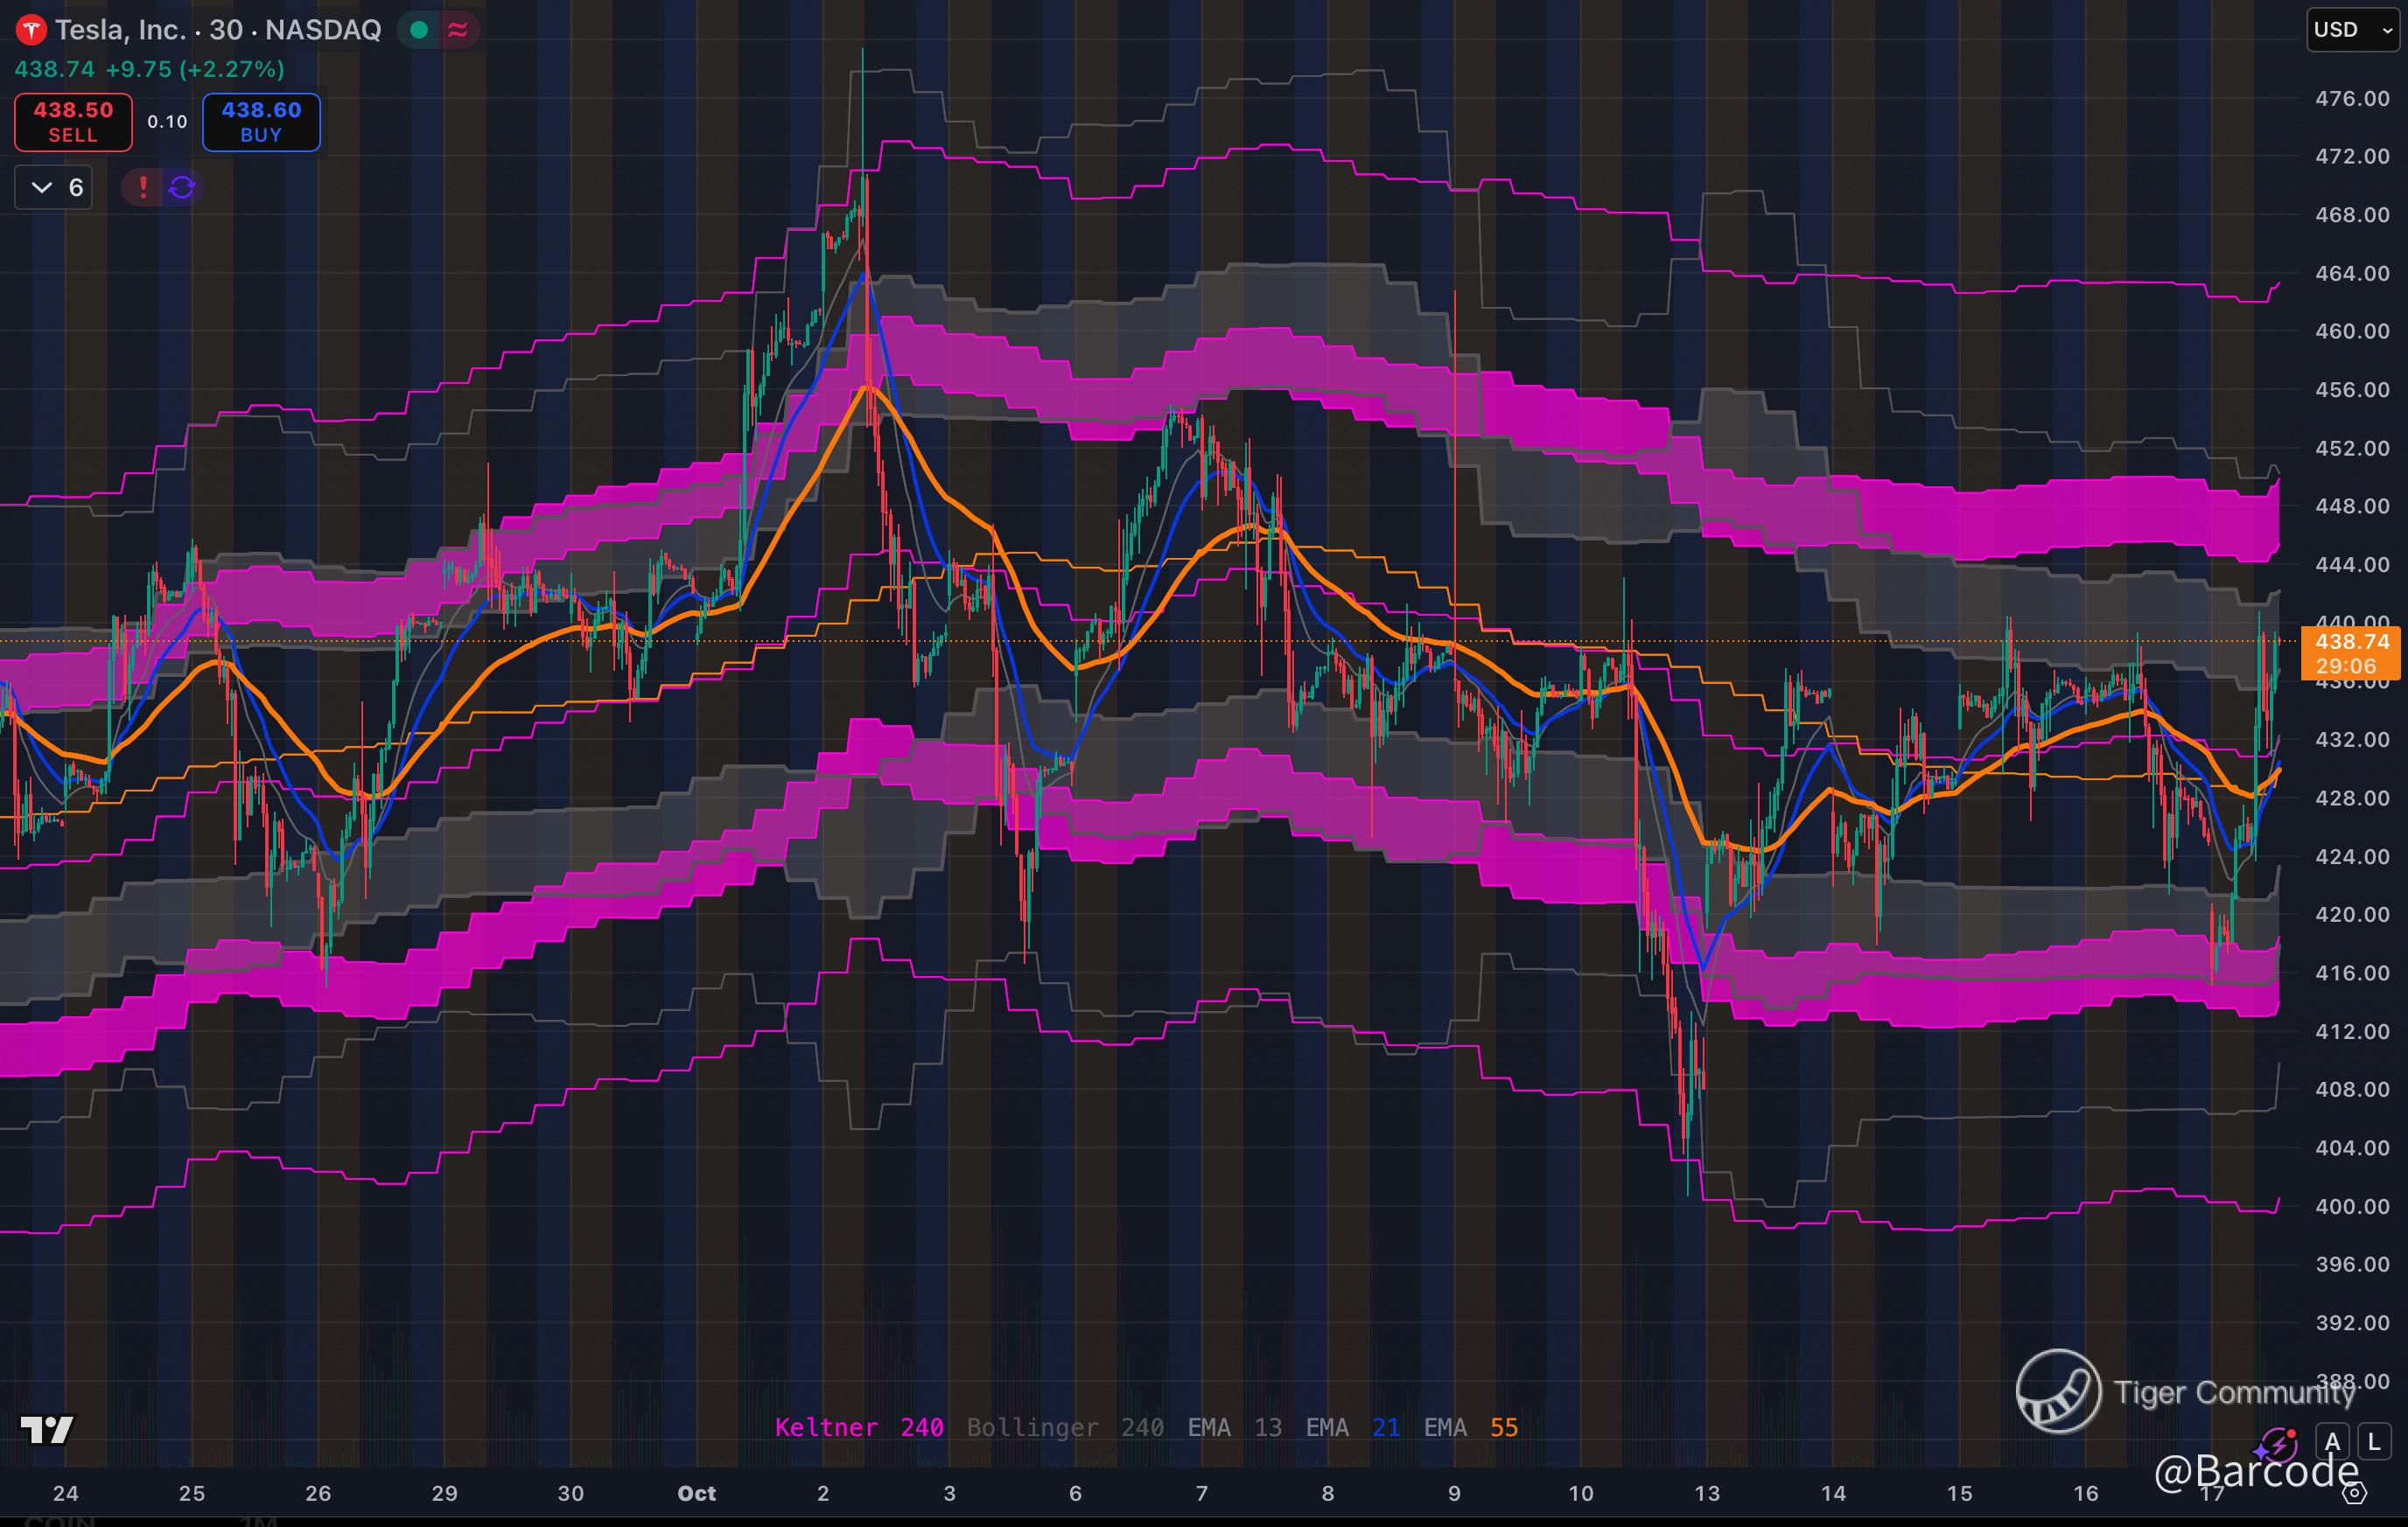Click the TradingView logo in bottom-left
2408x1527 pixels.
47,1430
